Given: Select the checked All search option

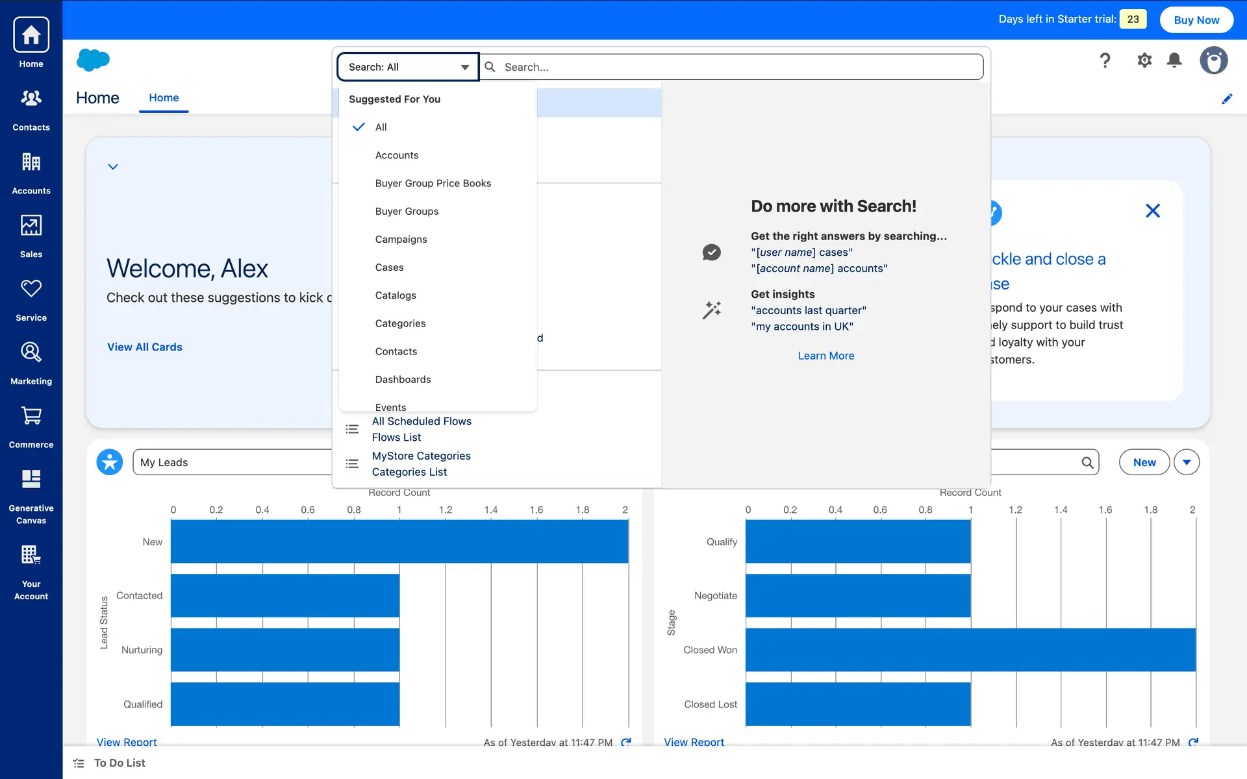Looking at the screenshot, I should coord(381,127).
